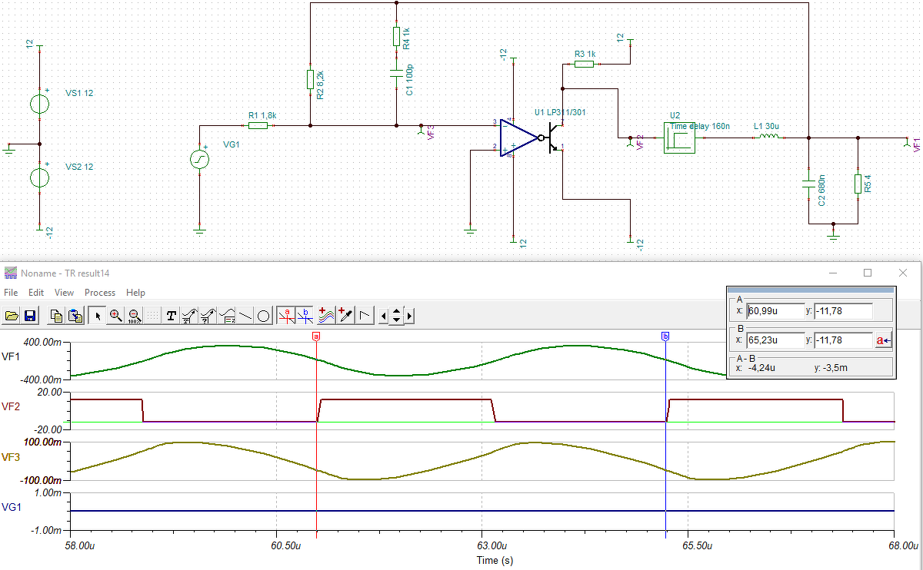Click resistor R2 8,2k

coord(310,79)
